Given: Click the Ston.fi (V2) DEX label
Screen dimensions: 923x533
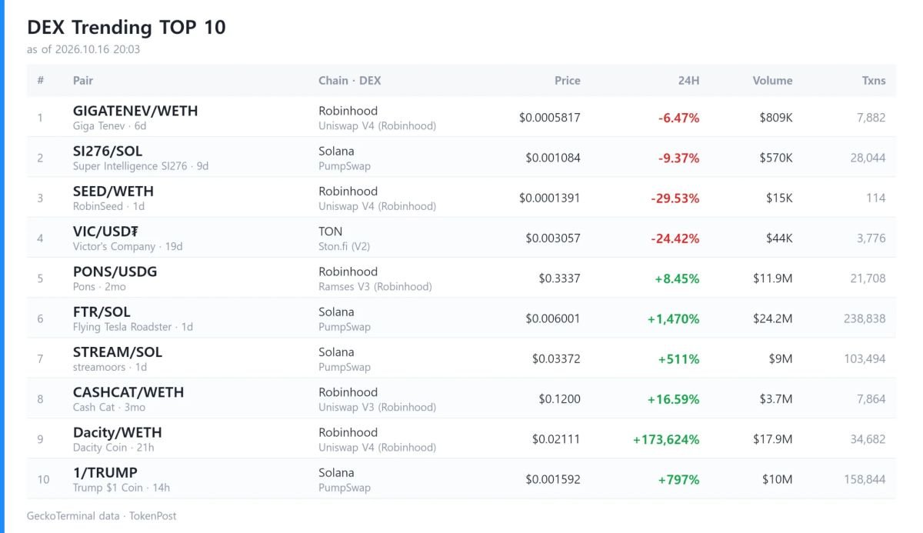Looking at the screenshot, I should click(x=345, y=246).
